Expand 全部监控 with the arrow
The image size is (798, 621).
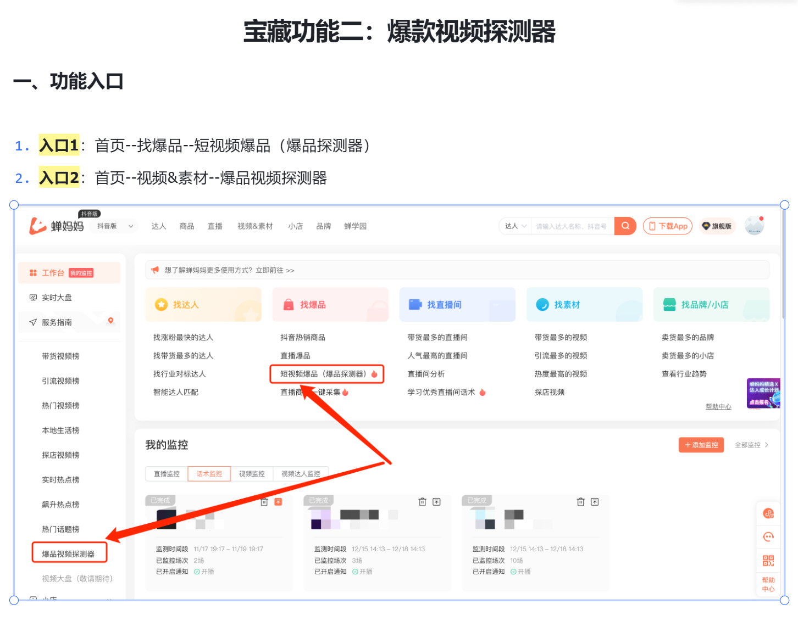click(x=752, y=445)
